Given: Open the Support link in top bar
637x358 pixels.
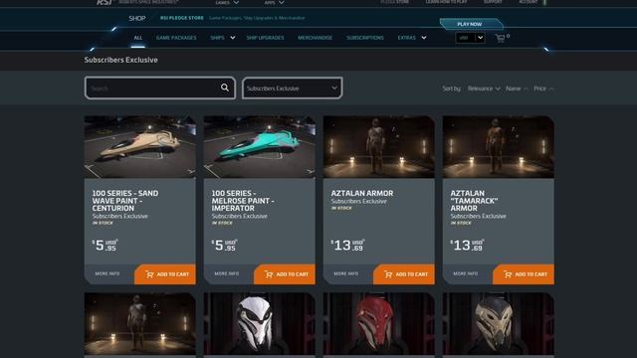Looking at the screenshot, I should tap(493, 2).
